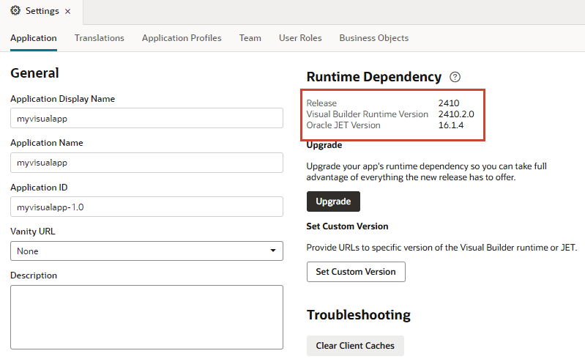This screenshot has height=359, width=585.
Task: Click the Application Display Name field
Action: (x=146, y=119)
